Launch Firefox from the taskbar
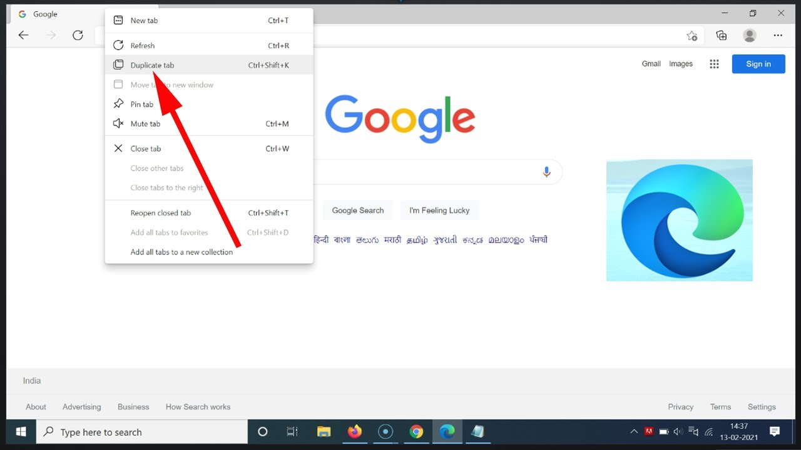Image resolution: width=801 pixels, height=450 pixels. [x=355, y=432]
